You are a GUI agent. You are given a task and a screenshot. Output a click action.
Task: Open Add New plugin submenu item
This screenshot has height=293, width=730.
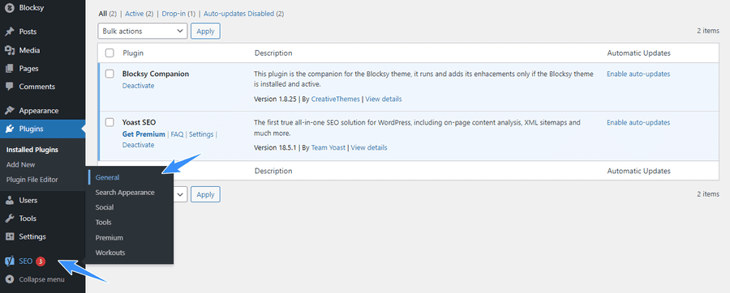(x=21, y=164)
